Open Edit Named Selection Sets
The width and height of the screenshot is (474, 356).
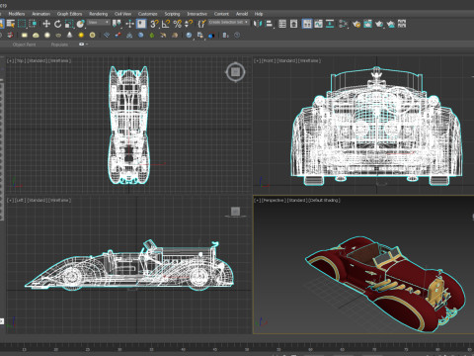(x=201, y=24)
